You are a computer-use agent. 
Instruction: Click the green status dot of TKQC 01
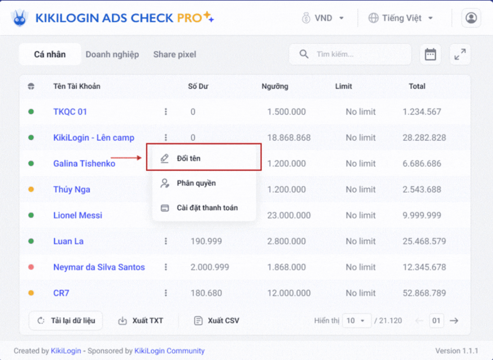[x=31, y=112]
